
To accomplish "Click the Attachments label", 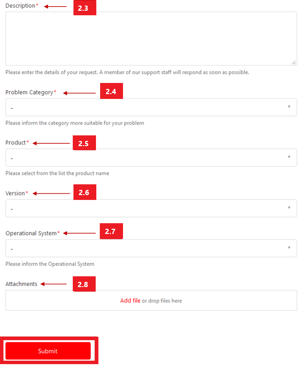I will pos(21,284).
